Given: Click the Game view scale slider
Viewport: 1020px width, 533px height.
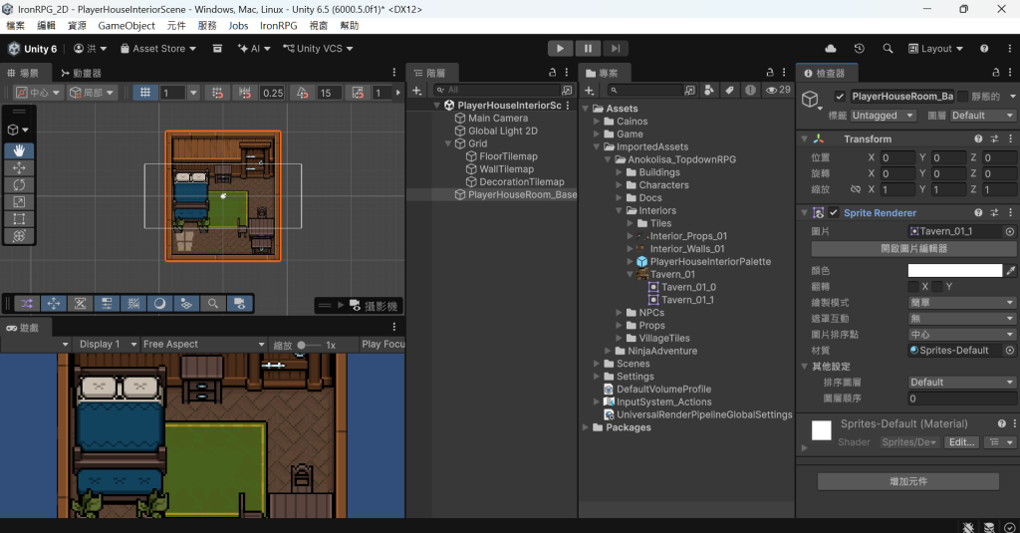Looking at the screenshot, I should pos(309,345).
